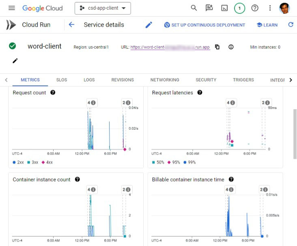Image resolution: width=297 pixels, height=246 pixels.
Task: Copy the service URL to the clipboard
Action: point(217,47)
